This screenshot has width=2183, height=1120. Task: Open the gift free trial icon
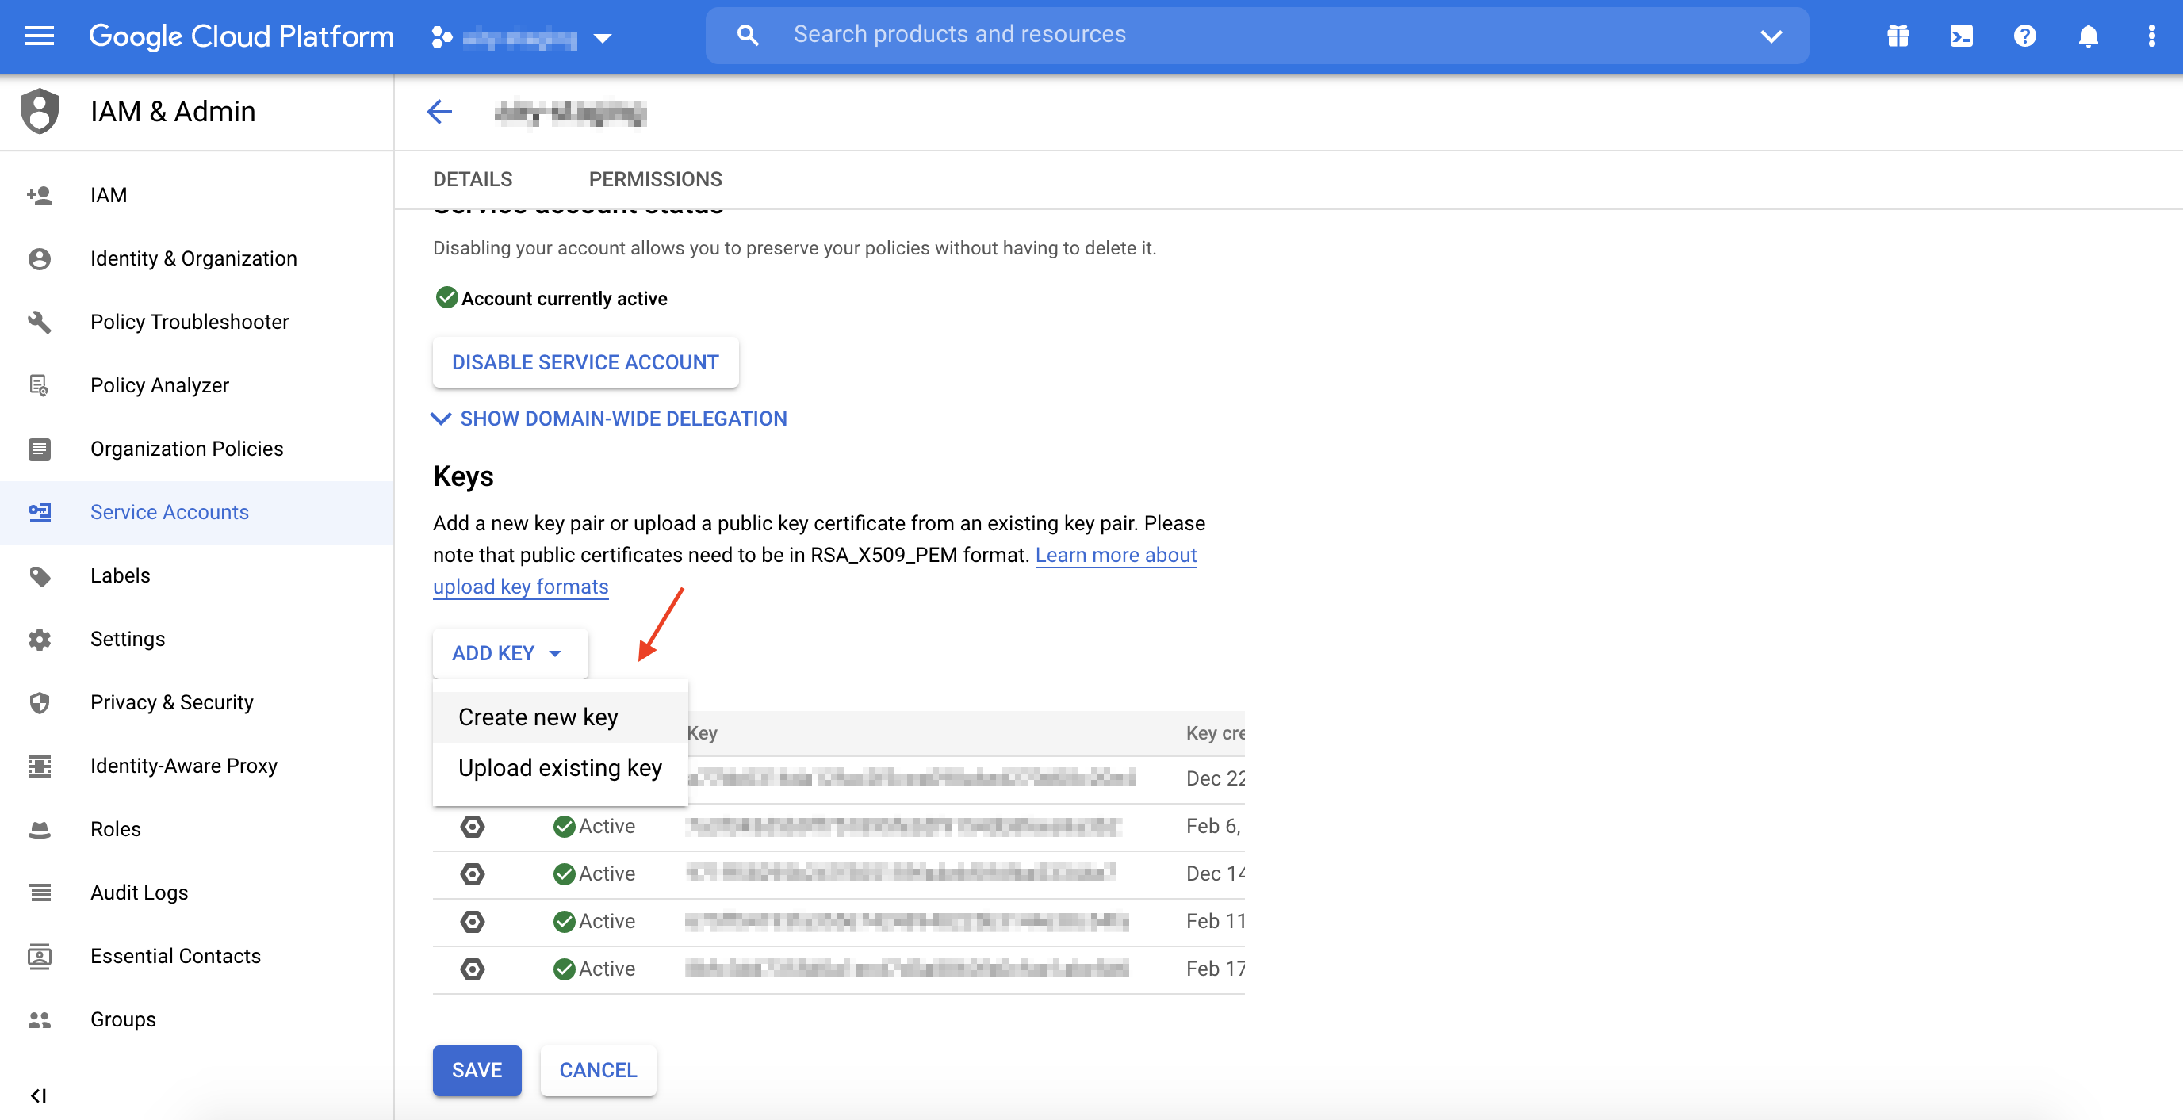click(x=1898, y=36)
